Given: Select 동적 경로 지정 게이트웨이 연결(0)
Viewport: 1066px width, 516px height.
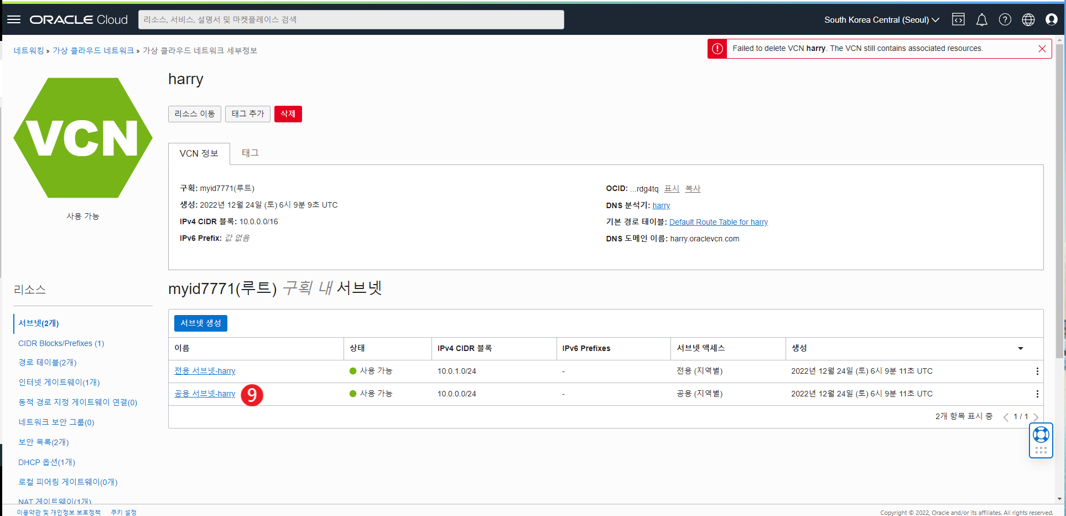Looking at the screenshot, I should pyautogui.click(x=78, y=403).
